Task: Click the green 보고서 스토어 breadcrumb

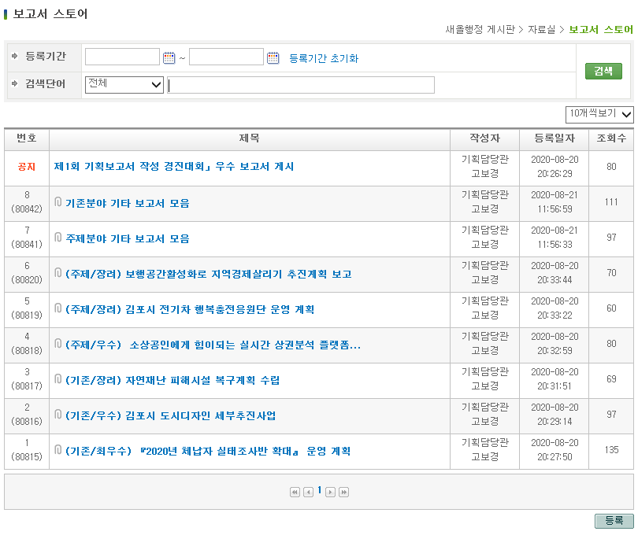Action: [601, 30]
